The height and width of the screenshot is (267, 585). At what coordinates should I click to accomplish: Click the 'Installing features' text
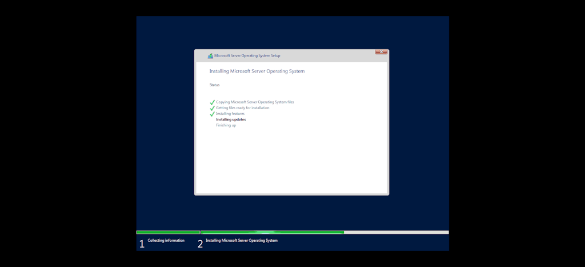point(230,114)
